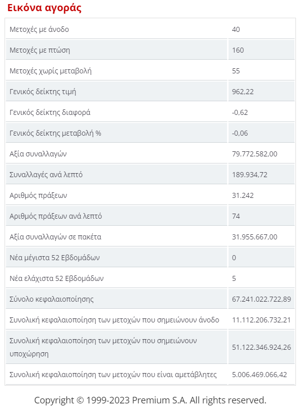The width and height of the screenshot is (299, 410).
Task: Click the Γενικός δείκτης τιμή value 962,22
Action: (243, 92)
